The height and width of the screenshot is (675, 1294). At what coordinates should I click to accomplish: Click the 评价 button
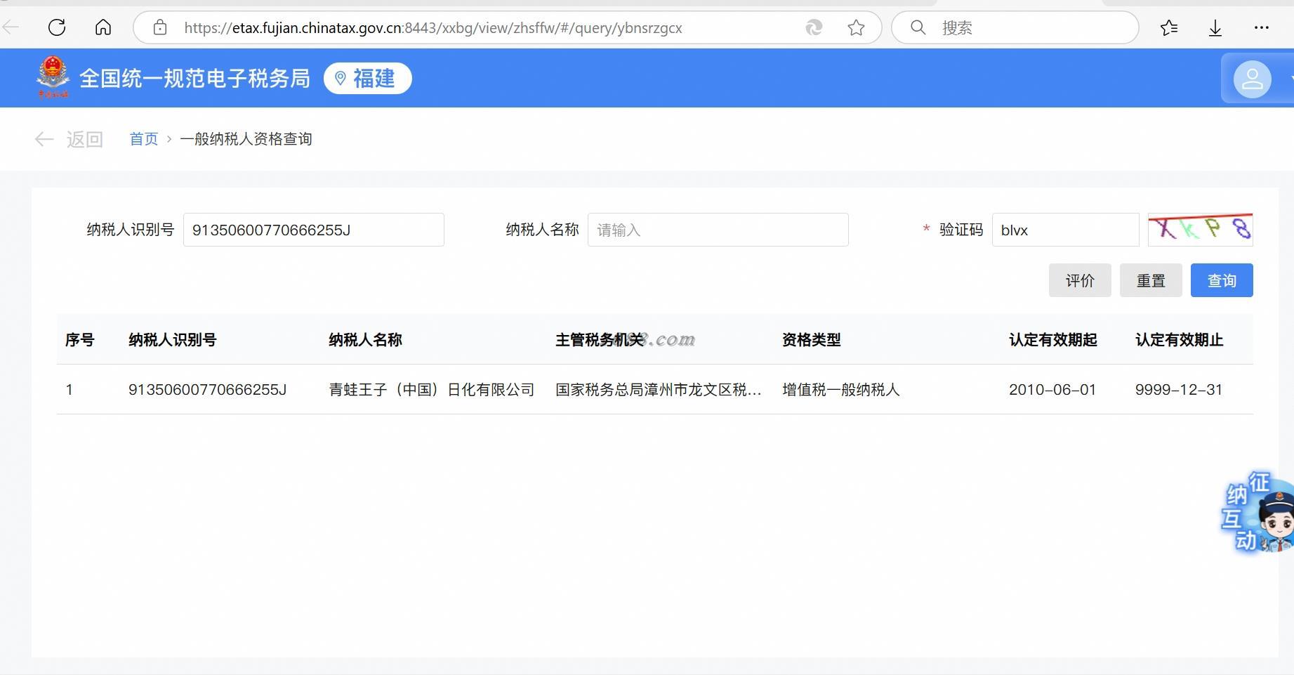click(x=1080, y=280)
